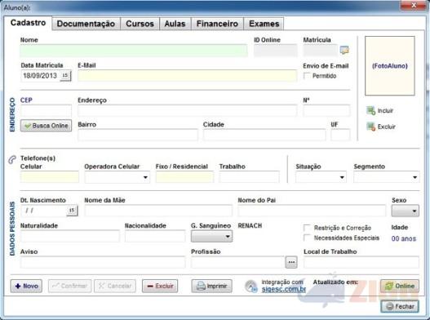Open the Situação dropdown
This screenshot has height=320, width=430.
point(342,177)
